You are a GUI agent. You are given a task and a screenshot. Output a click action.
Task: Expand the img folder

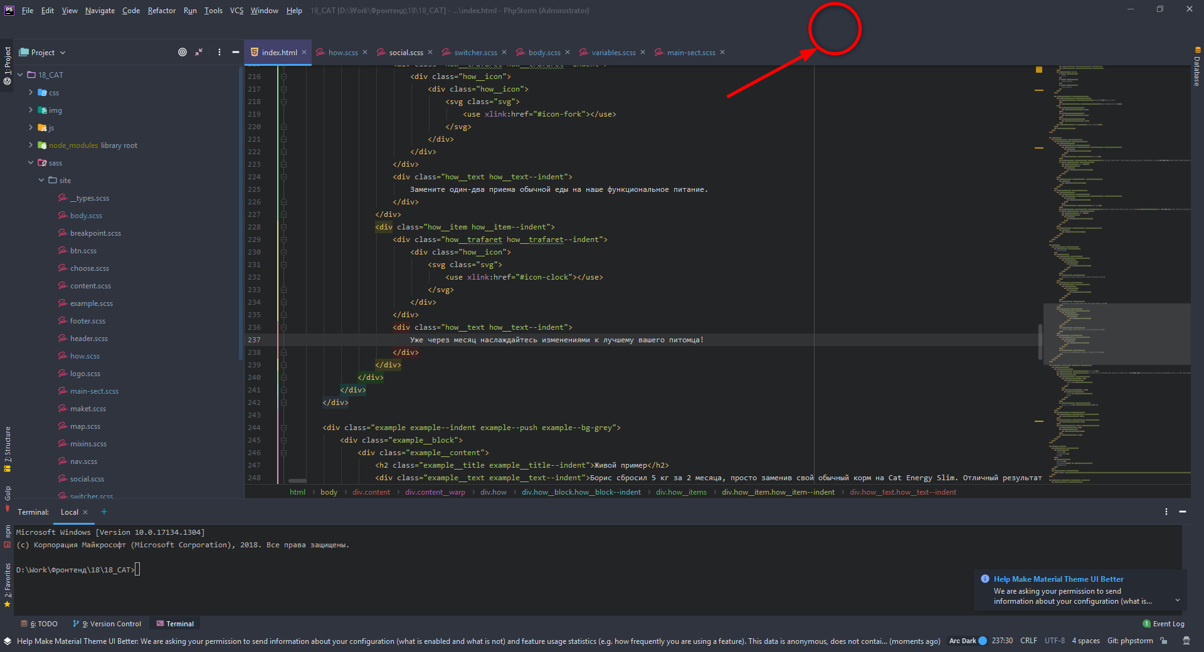(31, 110)
